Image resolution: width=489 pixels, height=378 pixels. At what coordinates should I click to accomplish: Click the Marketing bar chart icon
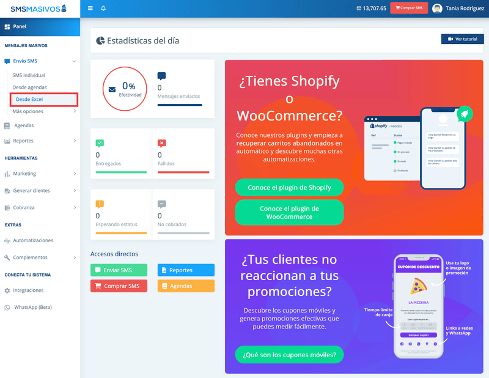point(7,174)
